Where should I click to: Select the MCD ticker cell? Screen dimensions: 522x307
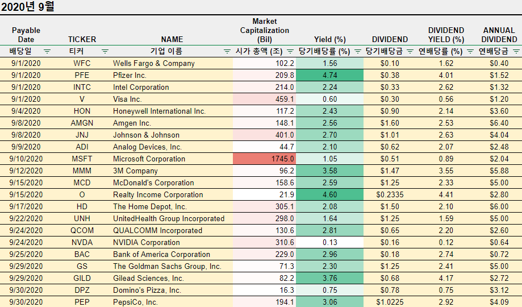point(82,182)
